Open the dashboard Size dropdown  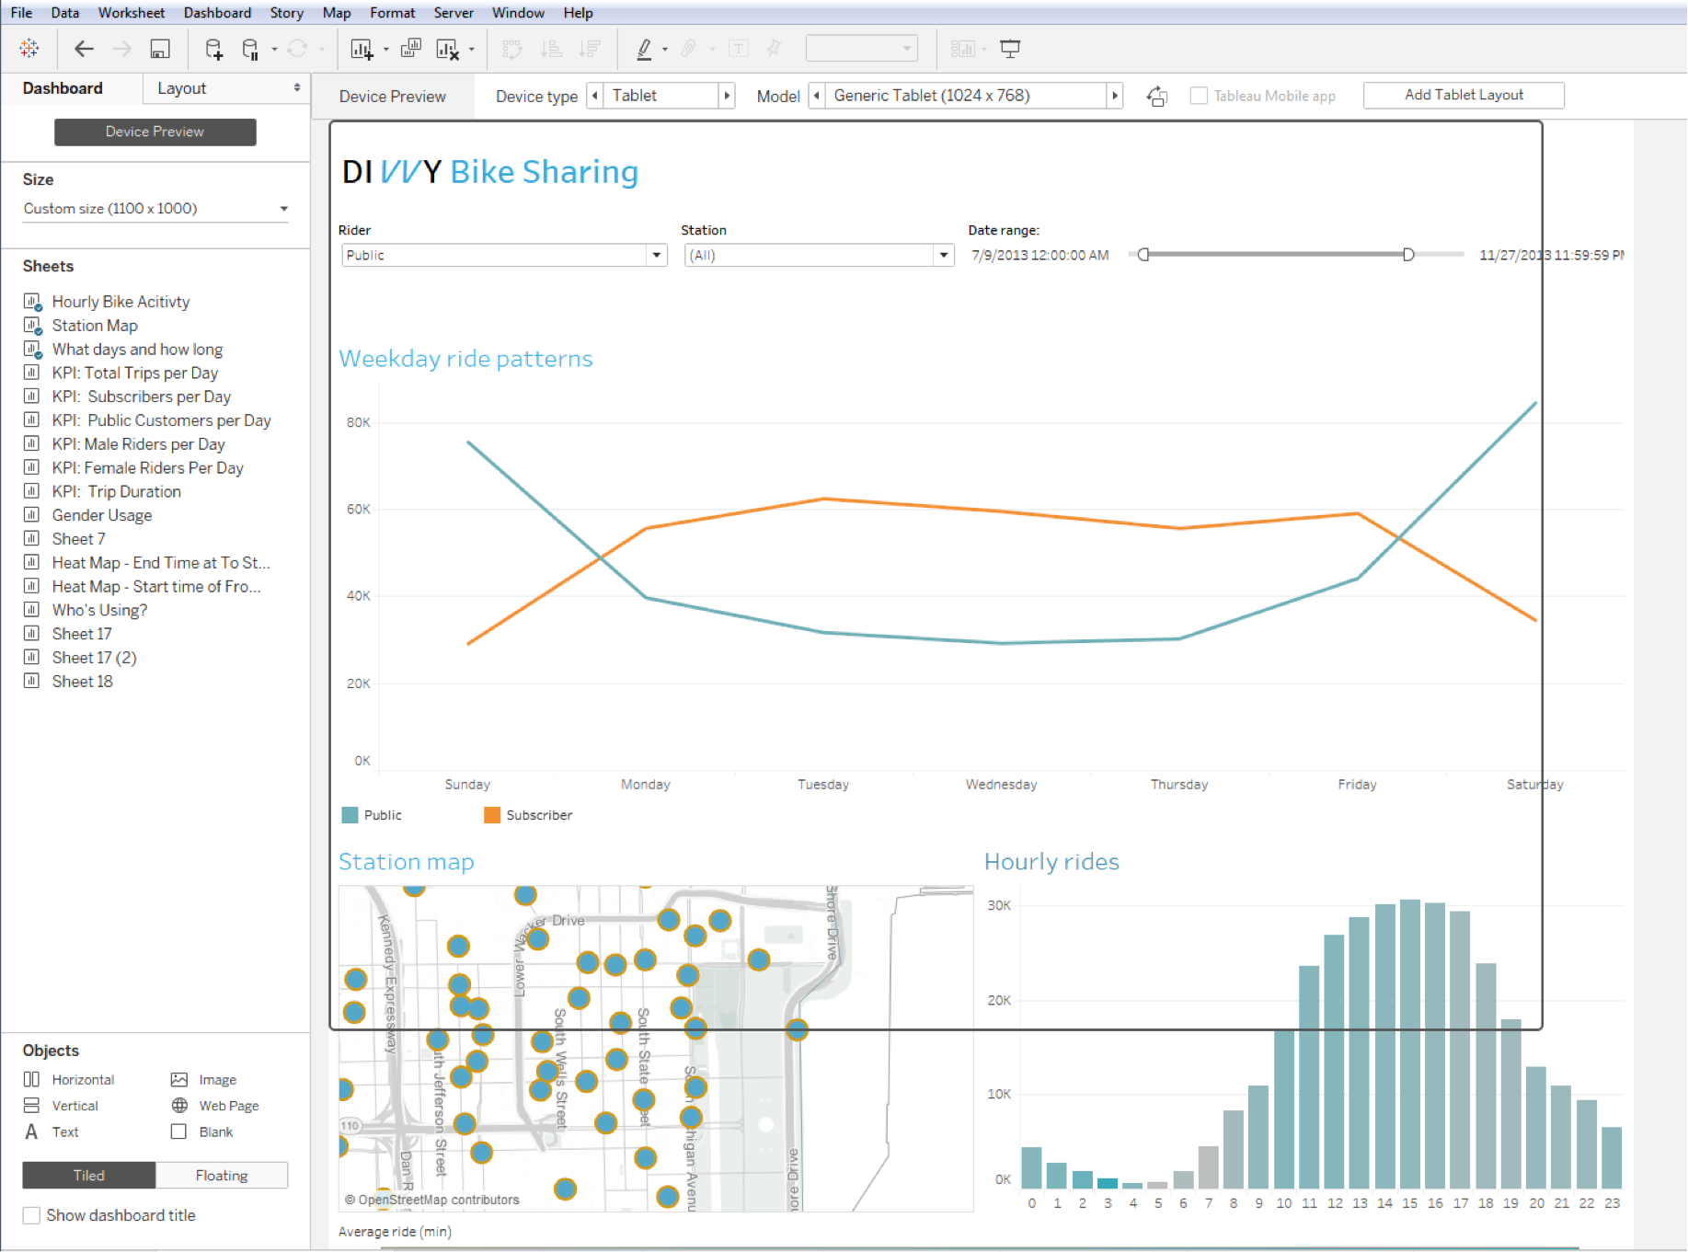[155, 209]
